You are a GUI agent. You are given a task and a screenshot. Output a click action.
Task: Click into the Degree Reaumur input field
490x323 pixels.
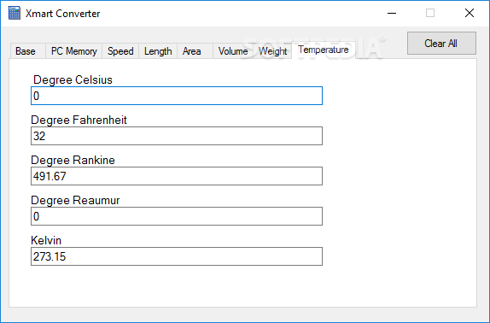(x=177, y=216)
